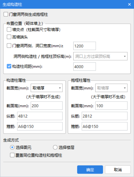Enable 门窗洞两侧 洞口宽度 checkbox
The width and height of the screenshot is (134, 177).
[x=9, y=46]
